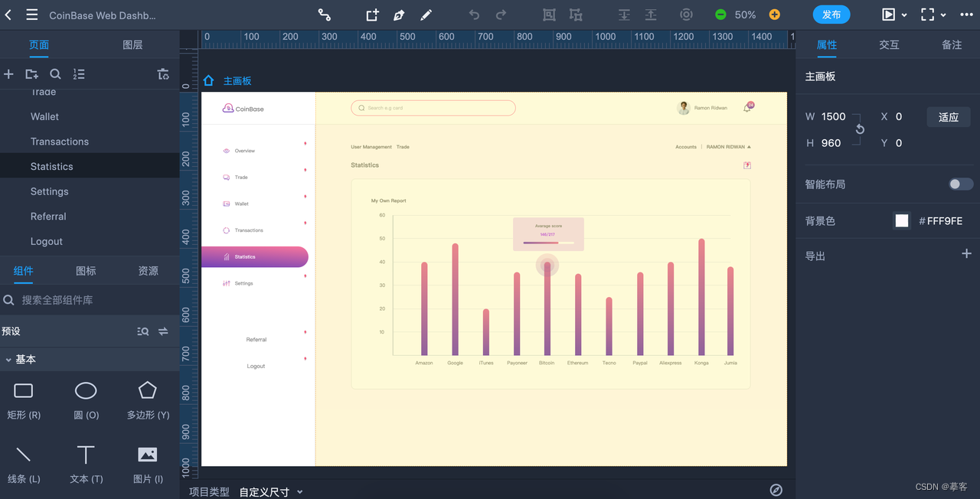Open the hamburger main menu
Image resolution: width=980 pixels, height=499 pixels.
[31, 15]
